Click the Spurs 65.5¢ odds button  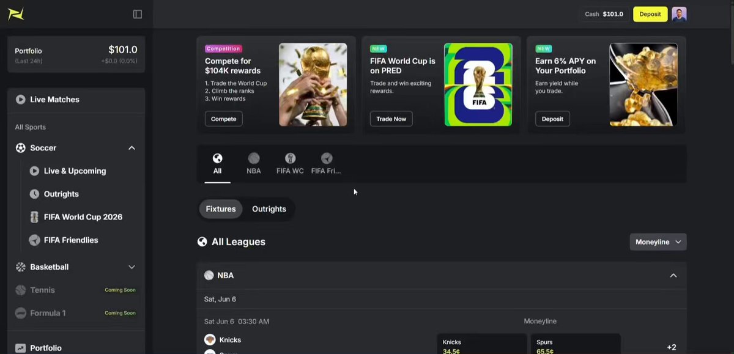pyautogui.click(x=576, y=344)
